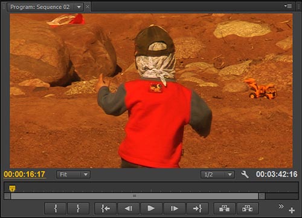
Task: Click the current timecode 00:00:16:17
Action: coord(24,174)
